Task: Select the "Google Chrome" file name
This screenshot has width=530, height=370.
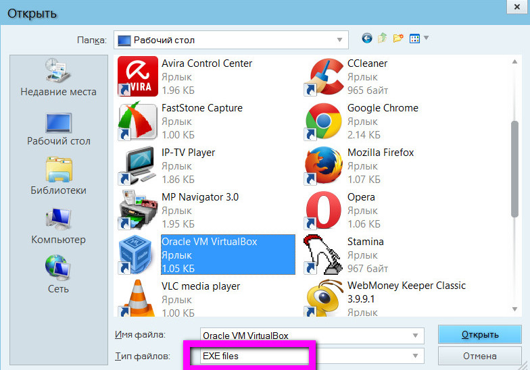Action: click(383, 108)
